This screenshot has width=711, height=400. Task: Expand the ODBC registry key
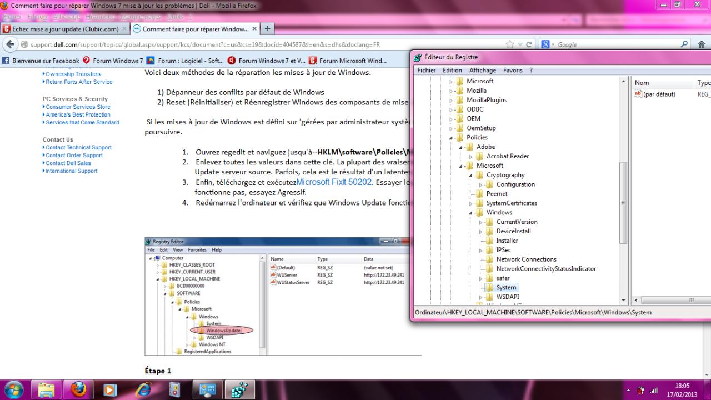point(451,109)
